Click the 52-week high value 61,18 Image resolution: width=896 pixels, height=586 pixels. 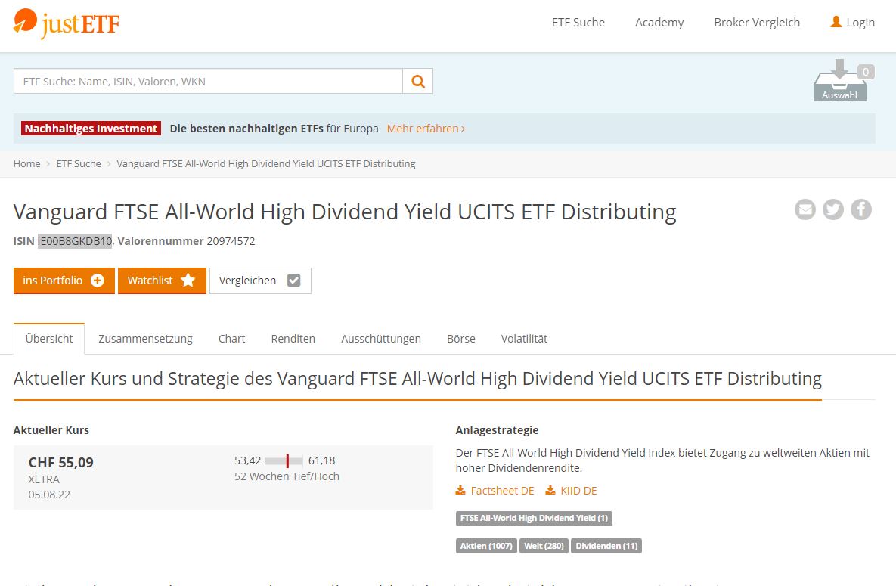(321, 460)
